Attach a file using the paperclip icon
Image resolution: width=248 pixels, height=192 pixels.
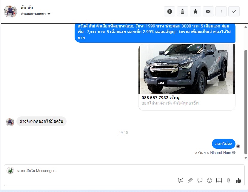coord(190,180)
